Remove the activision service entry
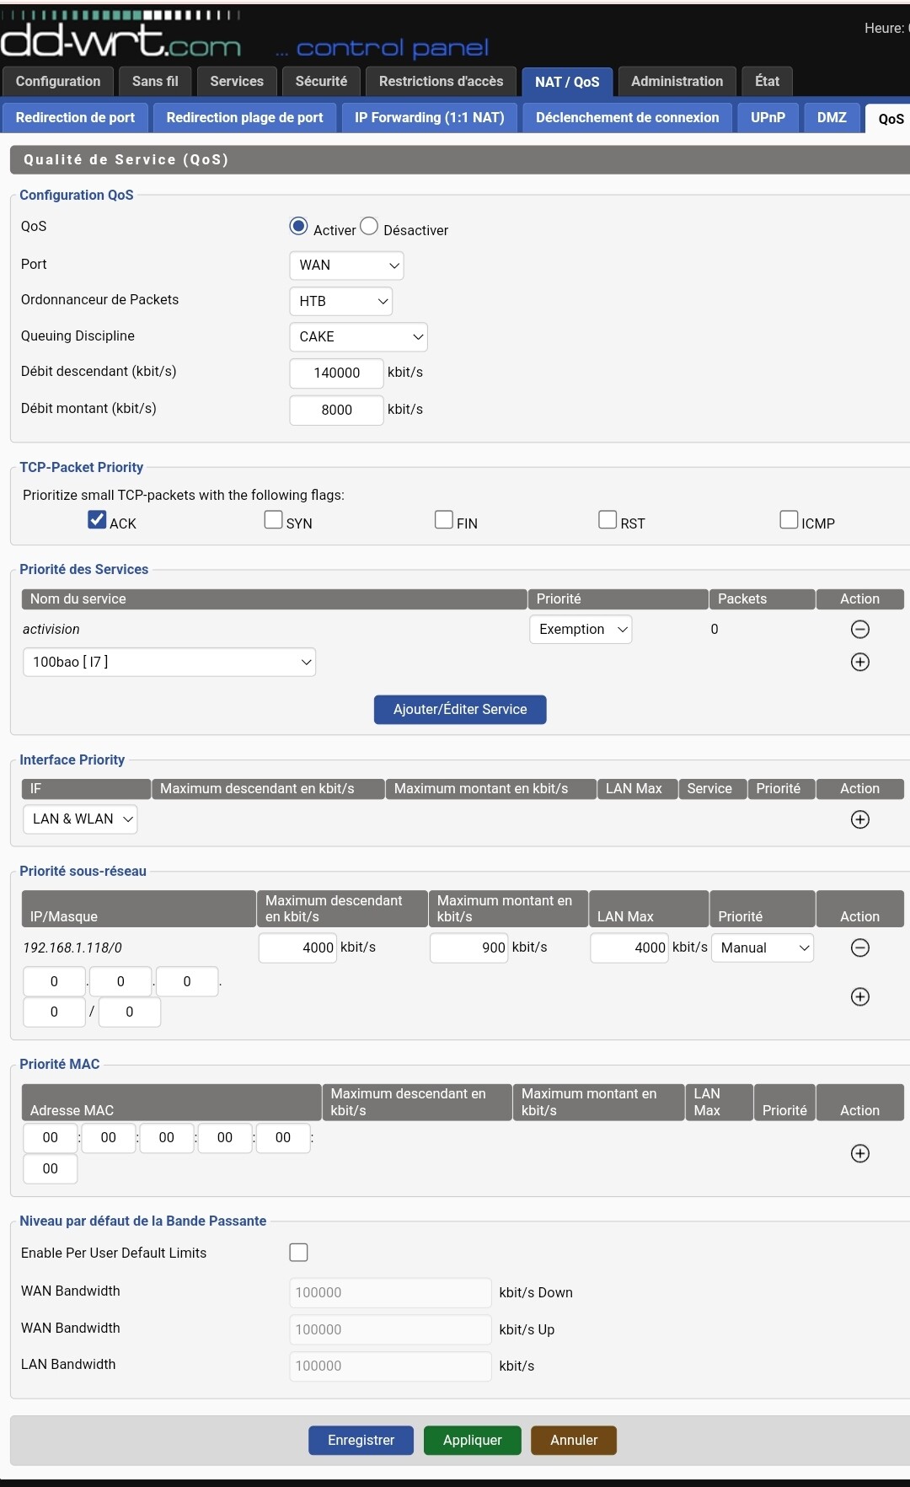910x1487 pixels. (859, 630)
